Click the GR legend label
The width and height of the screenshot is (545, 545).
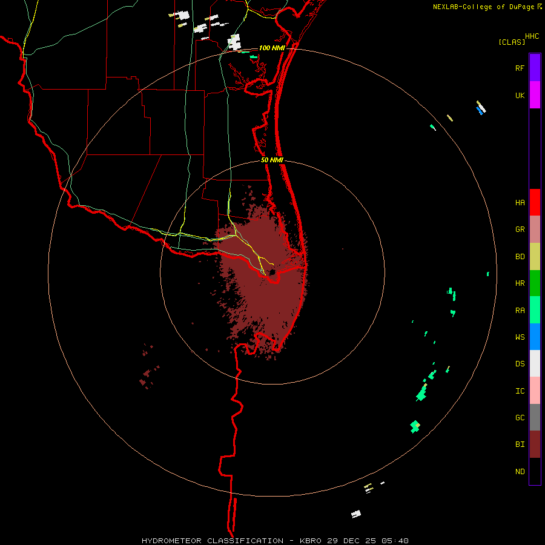click(520, 230)
